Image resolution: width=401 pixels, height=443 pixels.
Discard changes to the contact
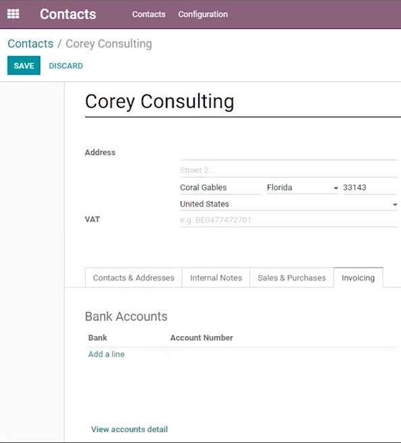66,66
